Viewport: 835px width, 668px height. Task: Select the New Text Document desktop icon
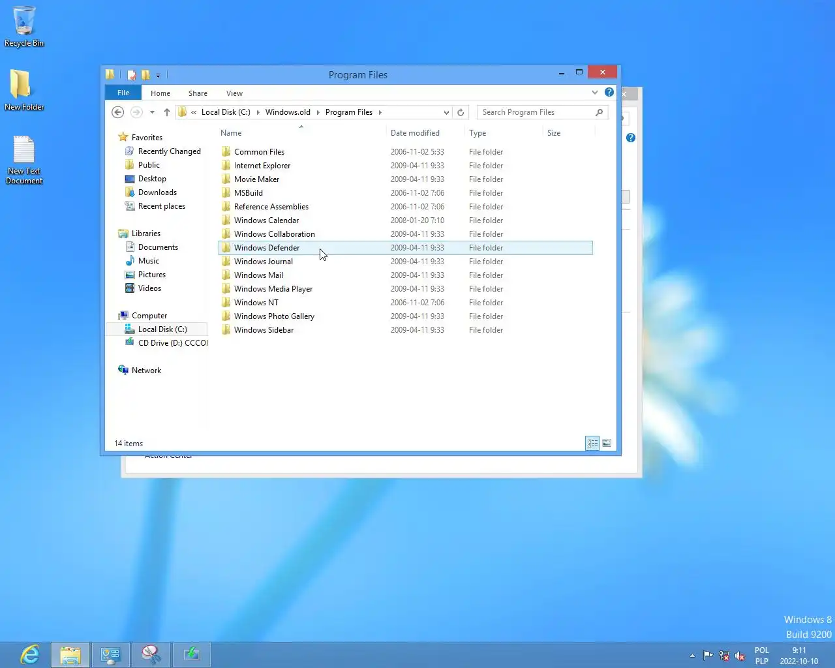(x=24, y=159)
